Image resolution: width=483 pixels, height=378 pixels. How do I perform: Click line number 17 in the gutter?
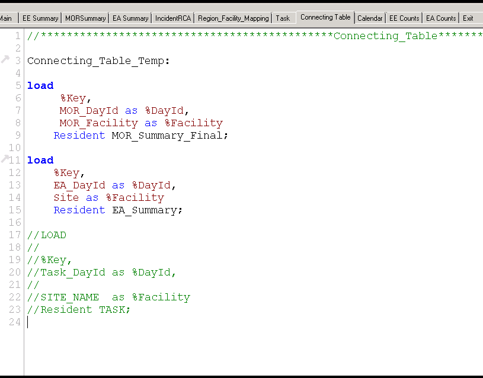pyautogui.click(x=15, y=235)
